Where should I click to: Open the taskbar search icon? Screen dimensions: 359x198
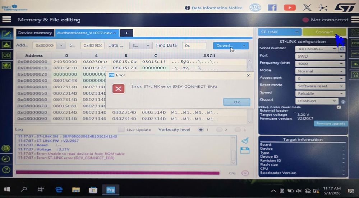click(x=24, y=189)
